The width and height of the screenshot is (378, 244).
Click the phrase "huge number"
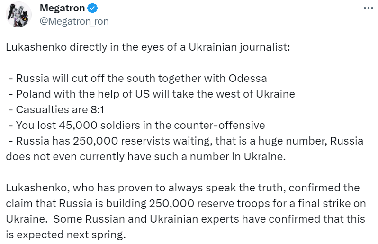(x=288, y=141)
